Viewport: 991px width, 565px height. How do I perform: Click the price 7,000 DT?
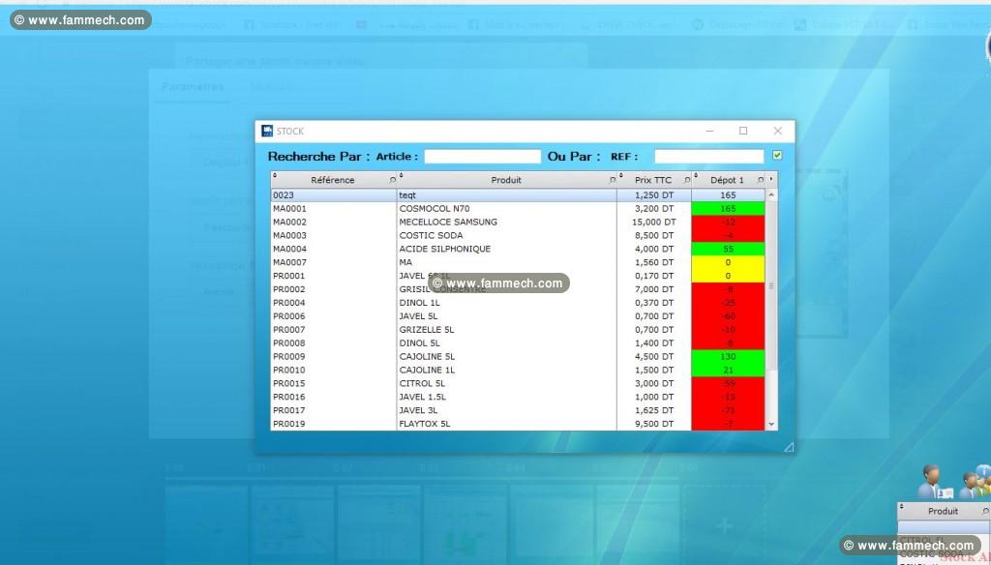pos(654,289)
